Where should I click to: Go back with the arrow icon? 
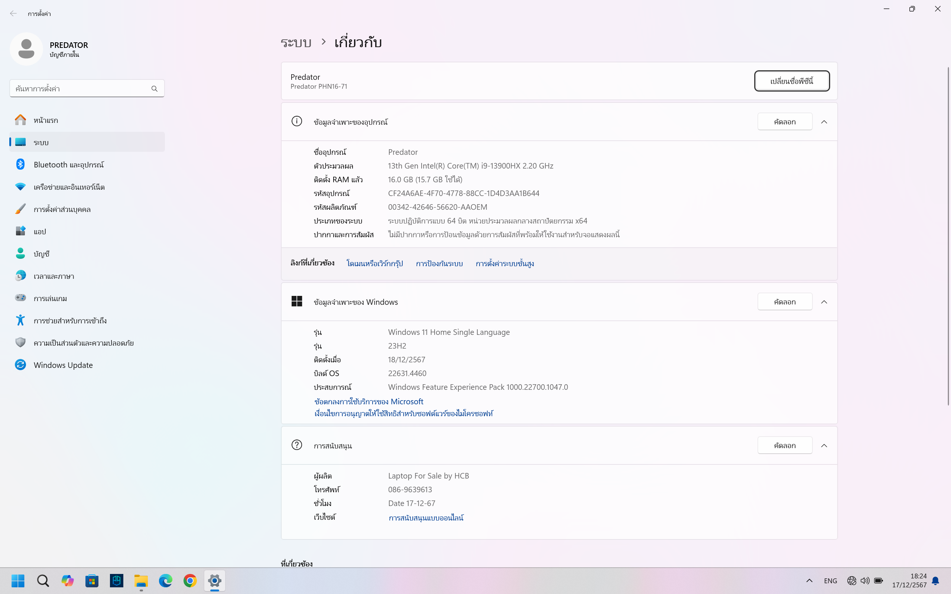click(x=13, y=13)
